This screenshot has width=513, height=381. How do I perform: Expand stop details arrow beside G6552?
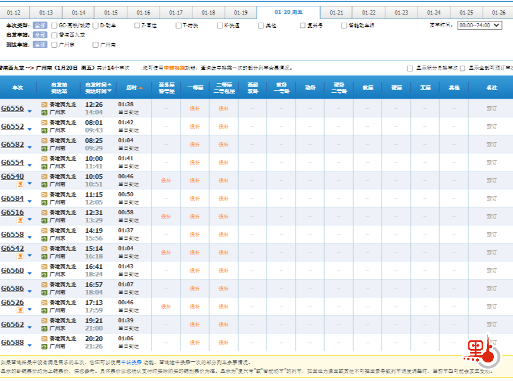(30, 130)
